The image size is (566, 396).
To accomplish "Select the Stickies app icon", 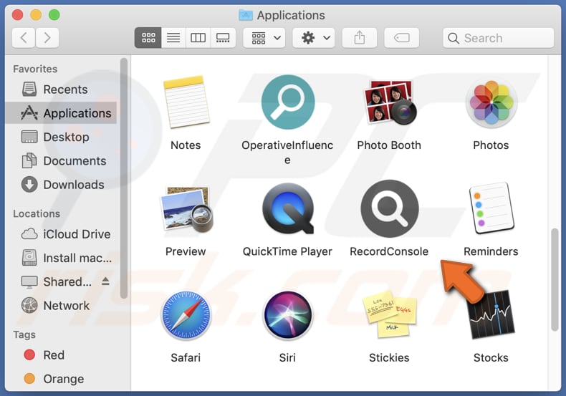I will click(x=390, y=314).
